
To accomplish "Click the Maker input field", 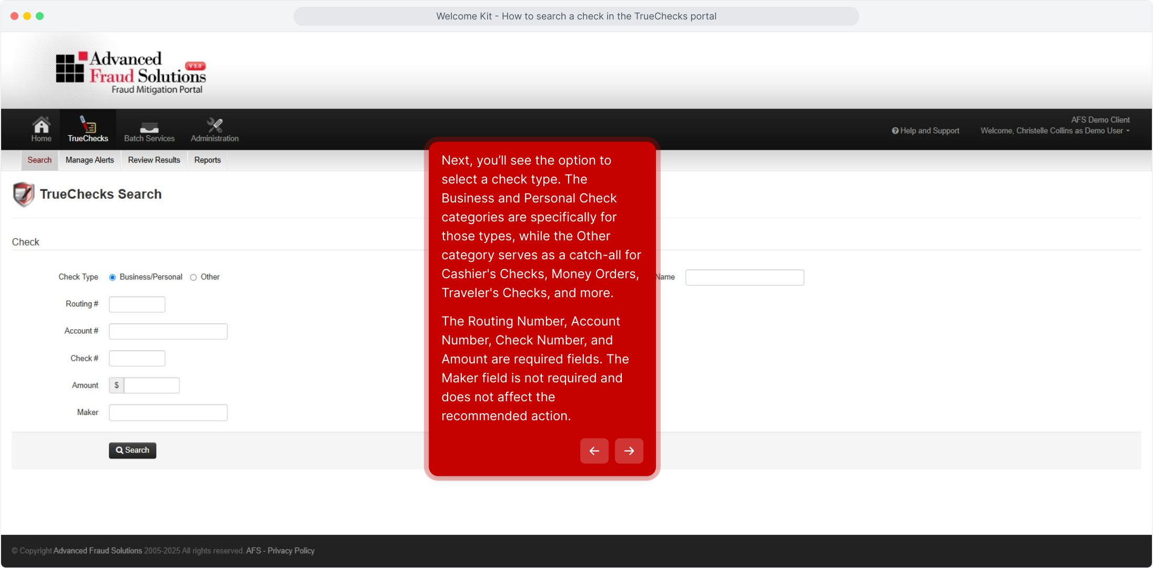I will point(168,413).
